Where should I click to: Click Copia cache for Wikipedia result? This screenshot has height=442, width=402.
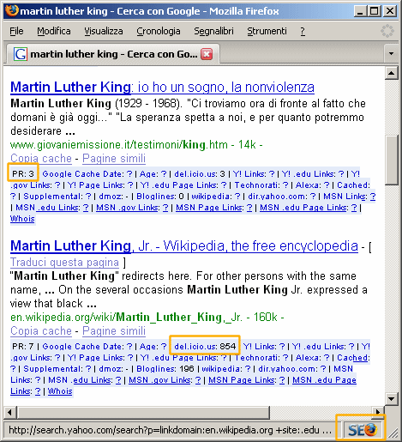pyautogui.click(x=41, y=330)
